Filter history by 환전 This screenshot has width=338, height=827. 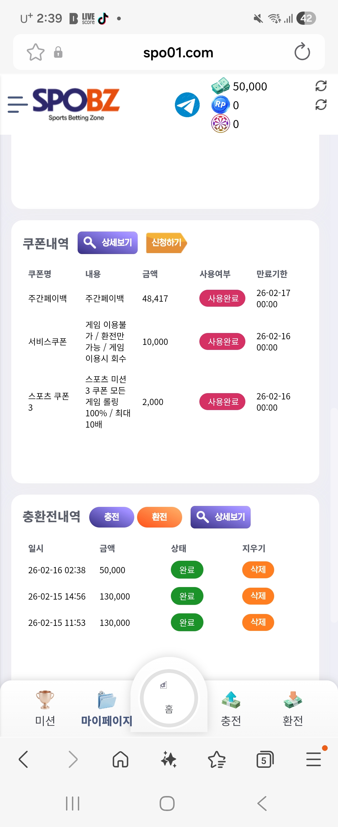coord(159,517)
